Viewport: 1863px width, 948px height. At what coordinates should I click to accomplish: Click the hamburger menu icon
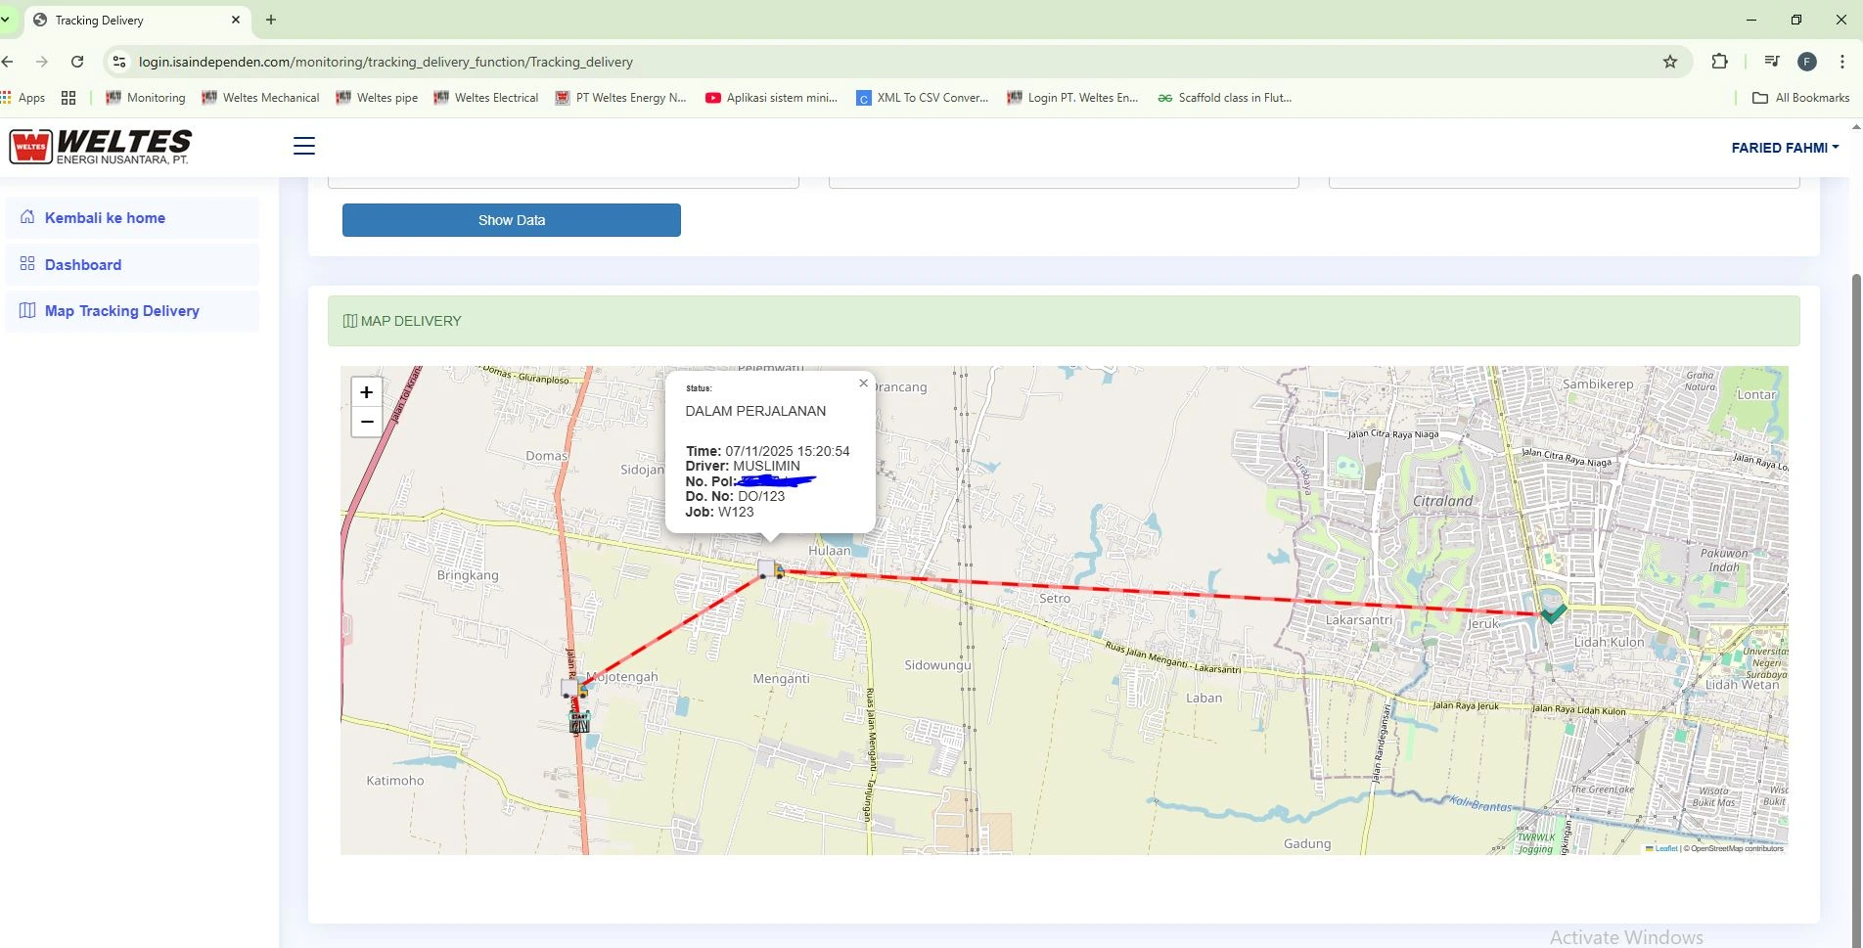click(304, 146)
